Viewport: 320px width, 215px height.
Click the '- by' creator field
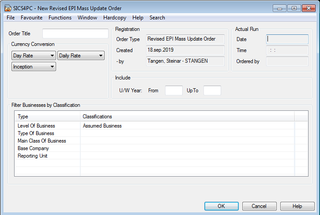click(185, 61)
